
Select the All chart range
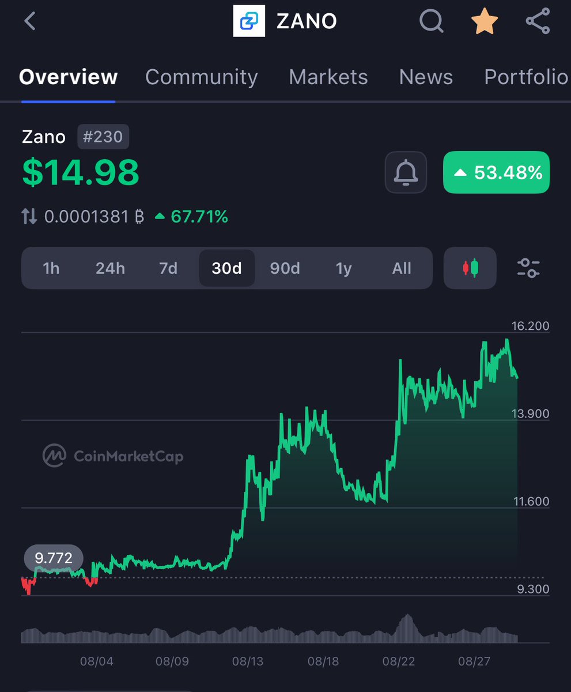tap(402, 268)
